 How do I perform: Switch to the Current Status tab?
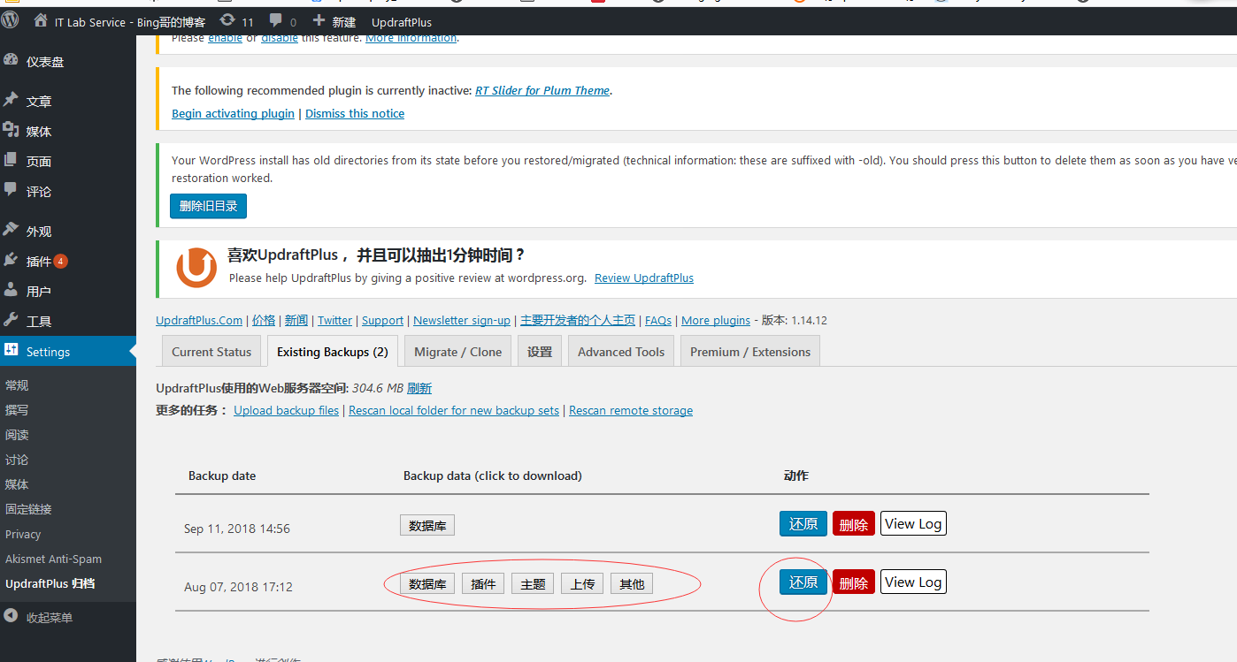[211, 352]
